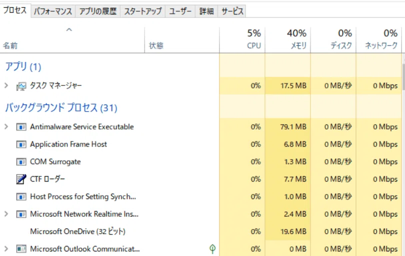Viewport: 405px width, 256px height.
Task: Click the Antimalware Service Executable icon
Action: (x=21, y=127)
